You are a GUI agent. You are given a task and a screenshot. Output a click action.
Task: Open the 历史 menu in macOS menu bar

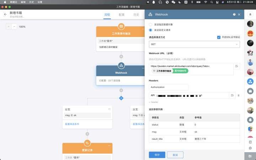pos(31,2)
